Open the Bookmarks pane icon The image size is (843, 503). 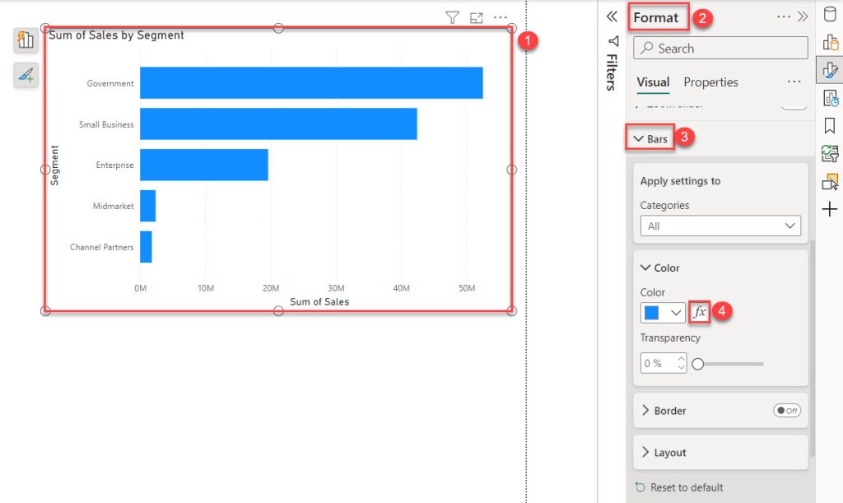[831, 125]
